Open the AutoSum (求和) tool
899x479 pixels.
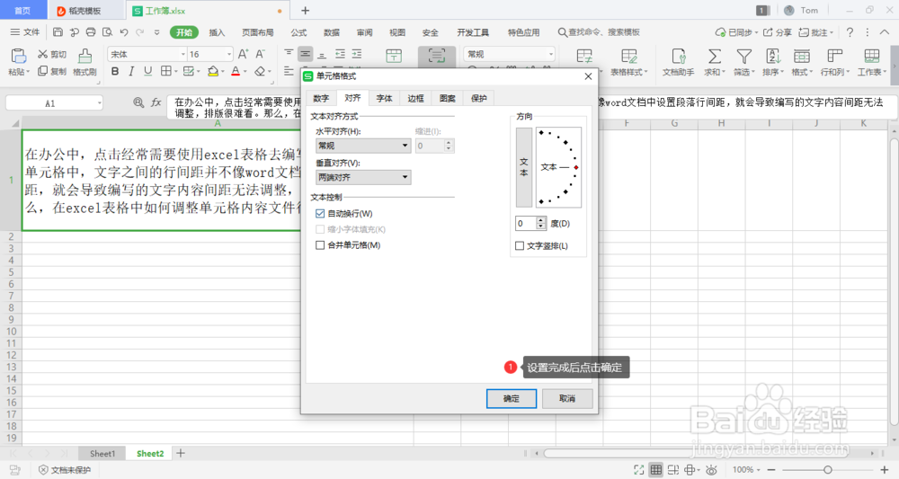pos(715,62)
